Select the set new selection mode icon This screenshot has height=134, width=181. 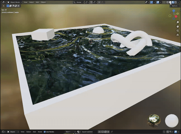(x=8, y=6)
